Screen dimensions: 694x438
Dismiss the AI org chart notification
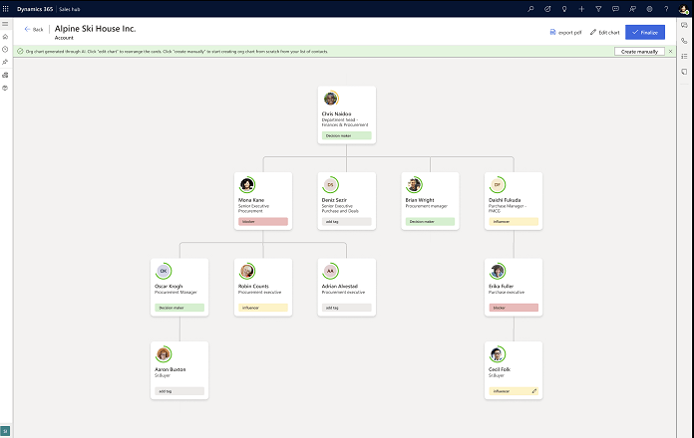click(670, 51)
